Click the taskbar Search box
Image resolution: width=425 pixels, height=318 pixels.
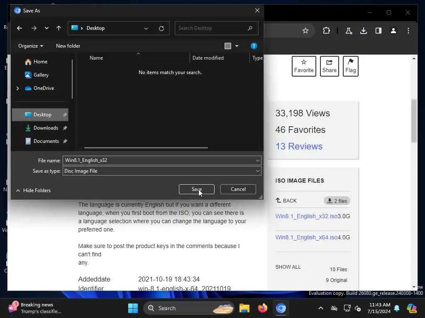pos(189,308)
